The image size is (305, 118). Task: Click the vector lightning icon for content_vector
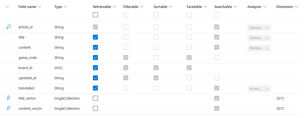[x=8, y=108]
